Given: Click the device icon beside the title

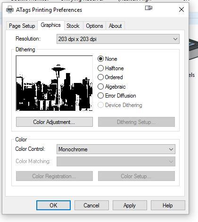Looking at the screenshot, I should click(x=148, y=8).
